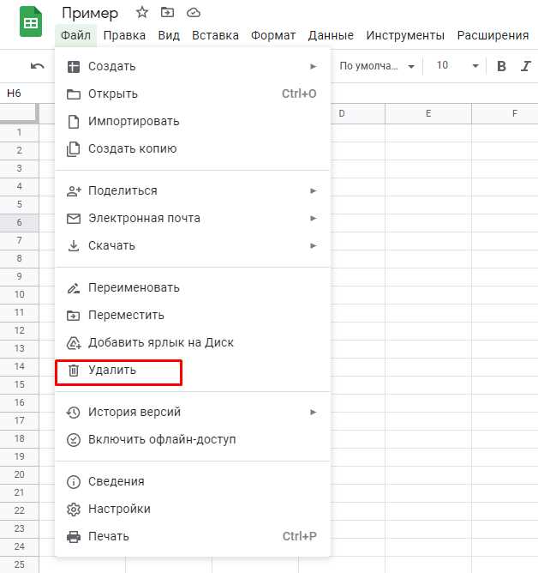Open the font dropdown По умолча...
The width and height of the screenshot is (538, 573).
pyautogui.click(x=377, y=66)
